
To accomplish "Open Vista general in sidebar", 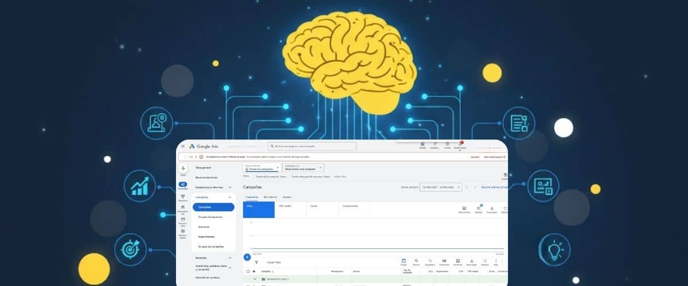I will pos(204,168).
